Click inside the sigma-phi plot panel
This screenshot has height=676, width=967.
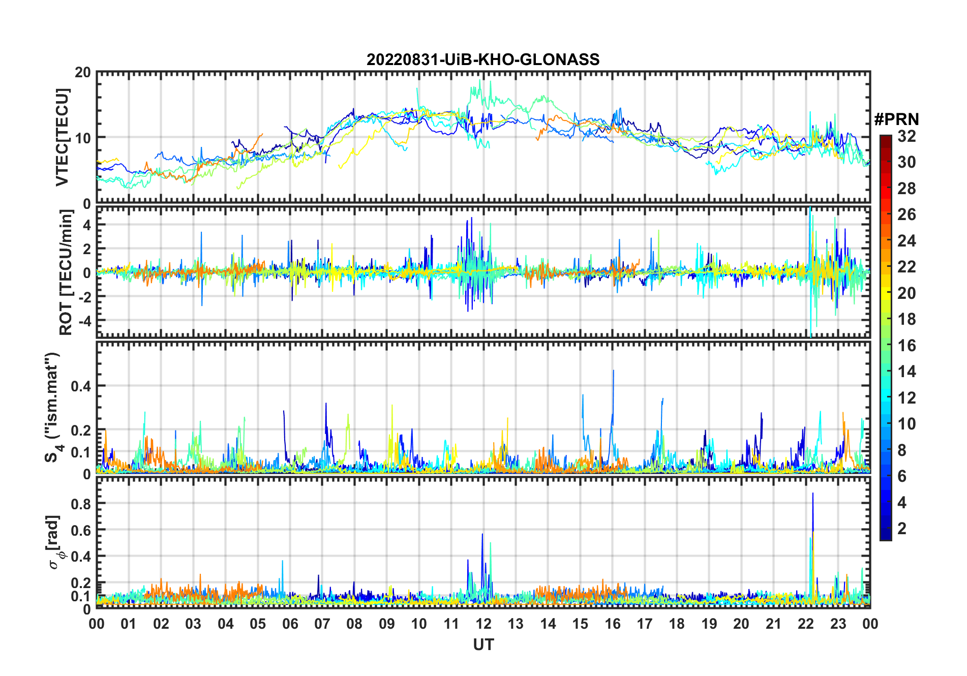(483, 542)
